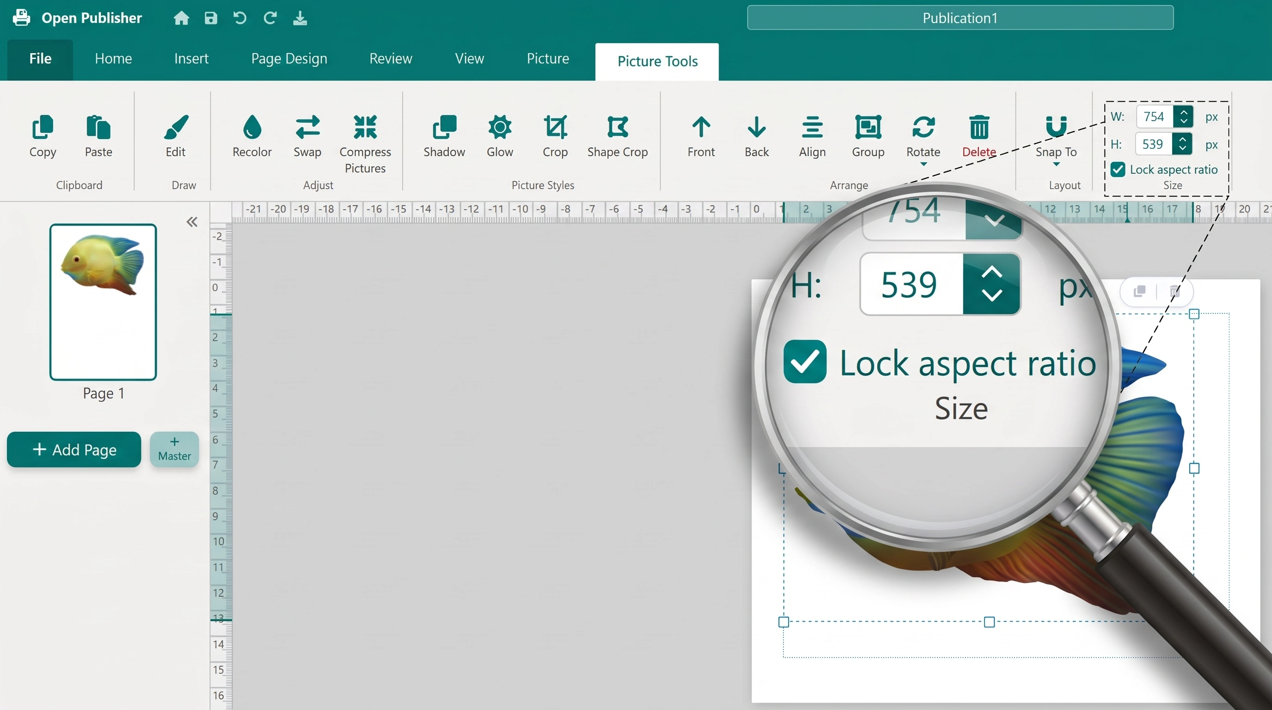
Task: Open the Edit brush tool
Action: (x=175, y=136)
